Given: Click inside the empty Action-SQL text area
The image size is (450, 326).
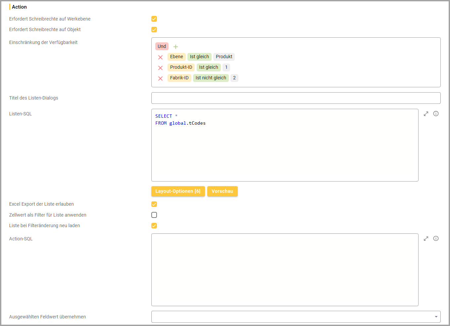Looking at the screenshot, I should pyautogui.click(x=285, y=269).
